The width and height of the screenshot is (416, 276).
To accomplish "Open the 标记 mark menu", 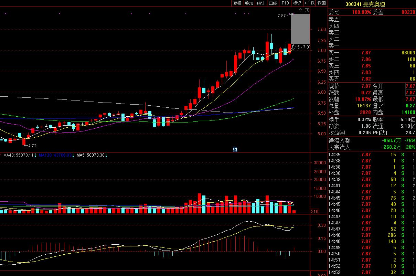I will (x=297, y=3).
